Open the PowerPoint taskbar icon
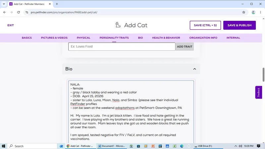The height and width of the screenshot is (149, 265). [x=153, y=146]
